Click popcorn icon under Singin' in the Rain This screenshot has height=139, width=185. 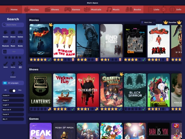(73, 60)
